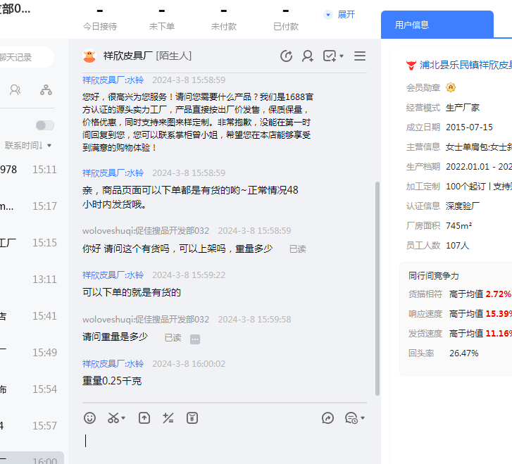The image size is (512, 464).
Task: Toggle the switch above contact time sorting
Action: (x=44, y=125)
